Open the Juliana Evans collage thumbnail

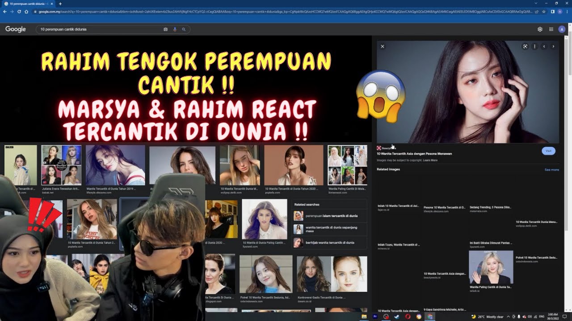[61, 165]
